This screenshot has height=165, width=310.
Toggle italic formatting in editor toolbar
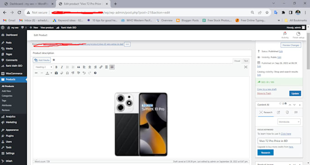(62, 67)
